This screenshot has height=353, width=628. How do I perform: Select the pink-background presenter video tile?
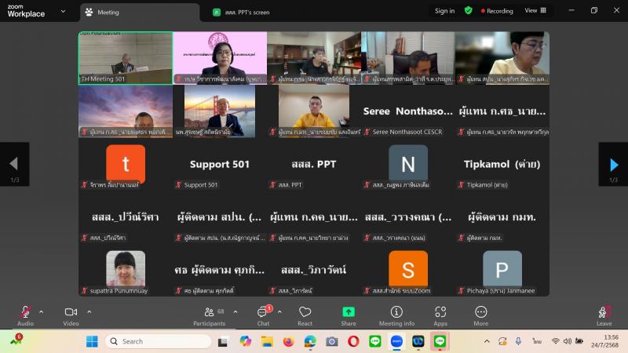tap(220, 58)
